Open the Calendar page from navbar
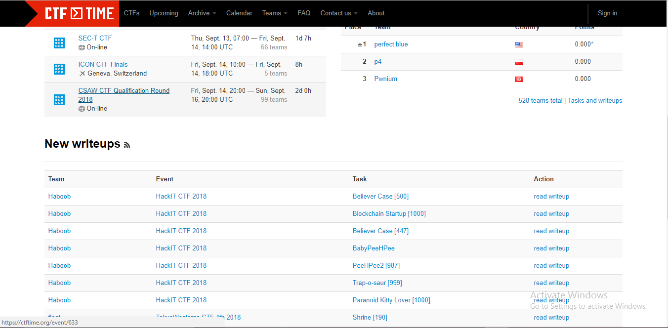This screenshot has width=668, height=328. coord(239,13)
